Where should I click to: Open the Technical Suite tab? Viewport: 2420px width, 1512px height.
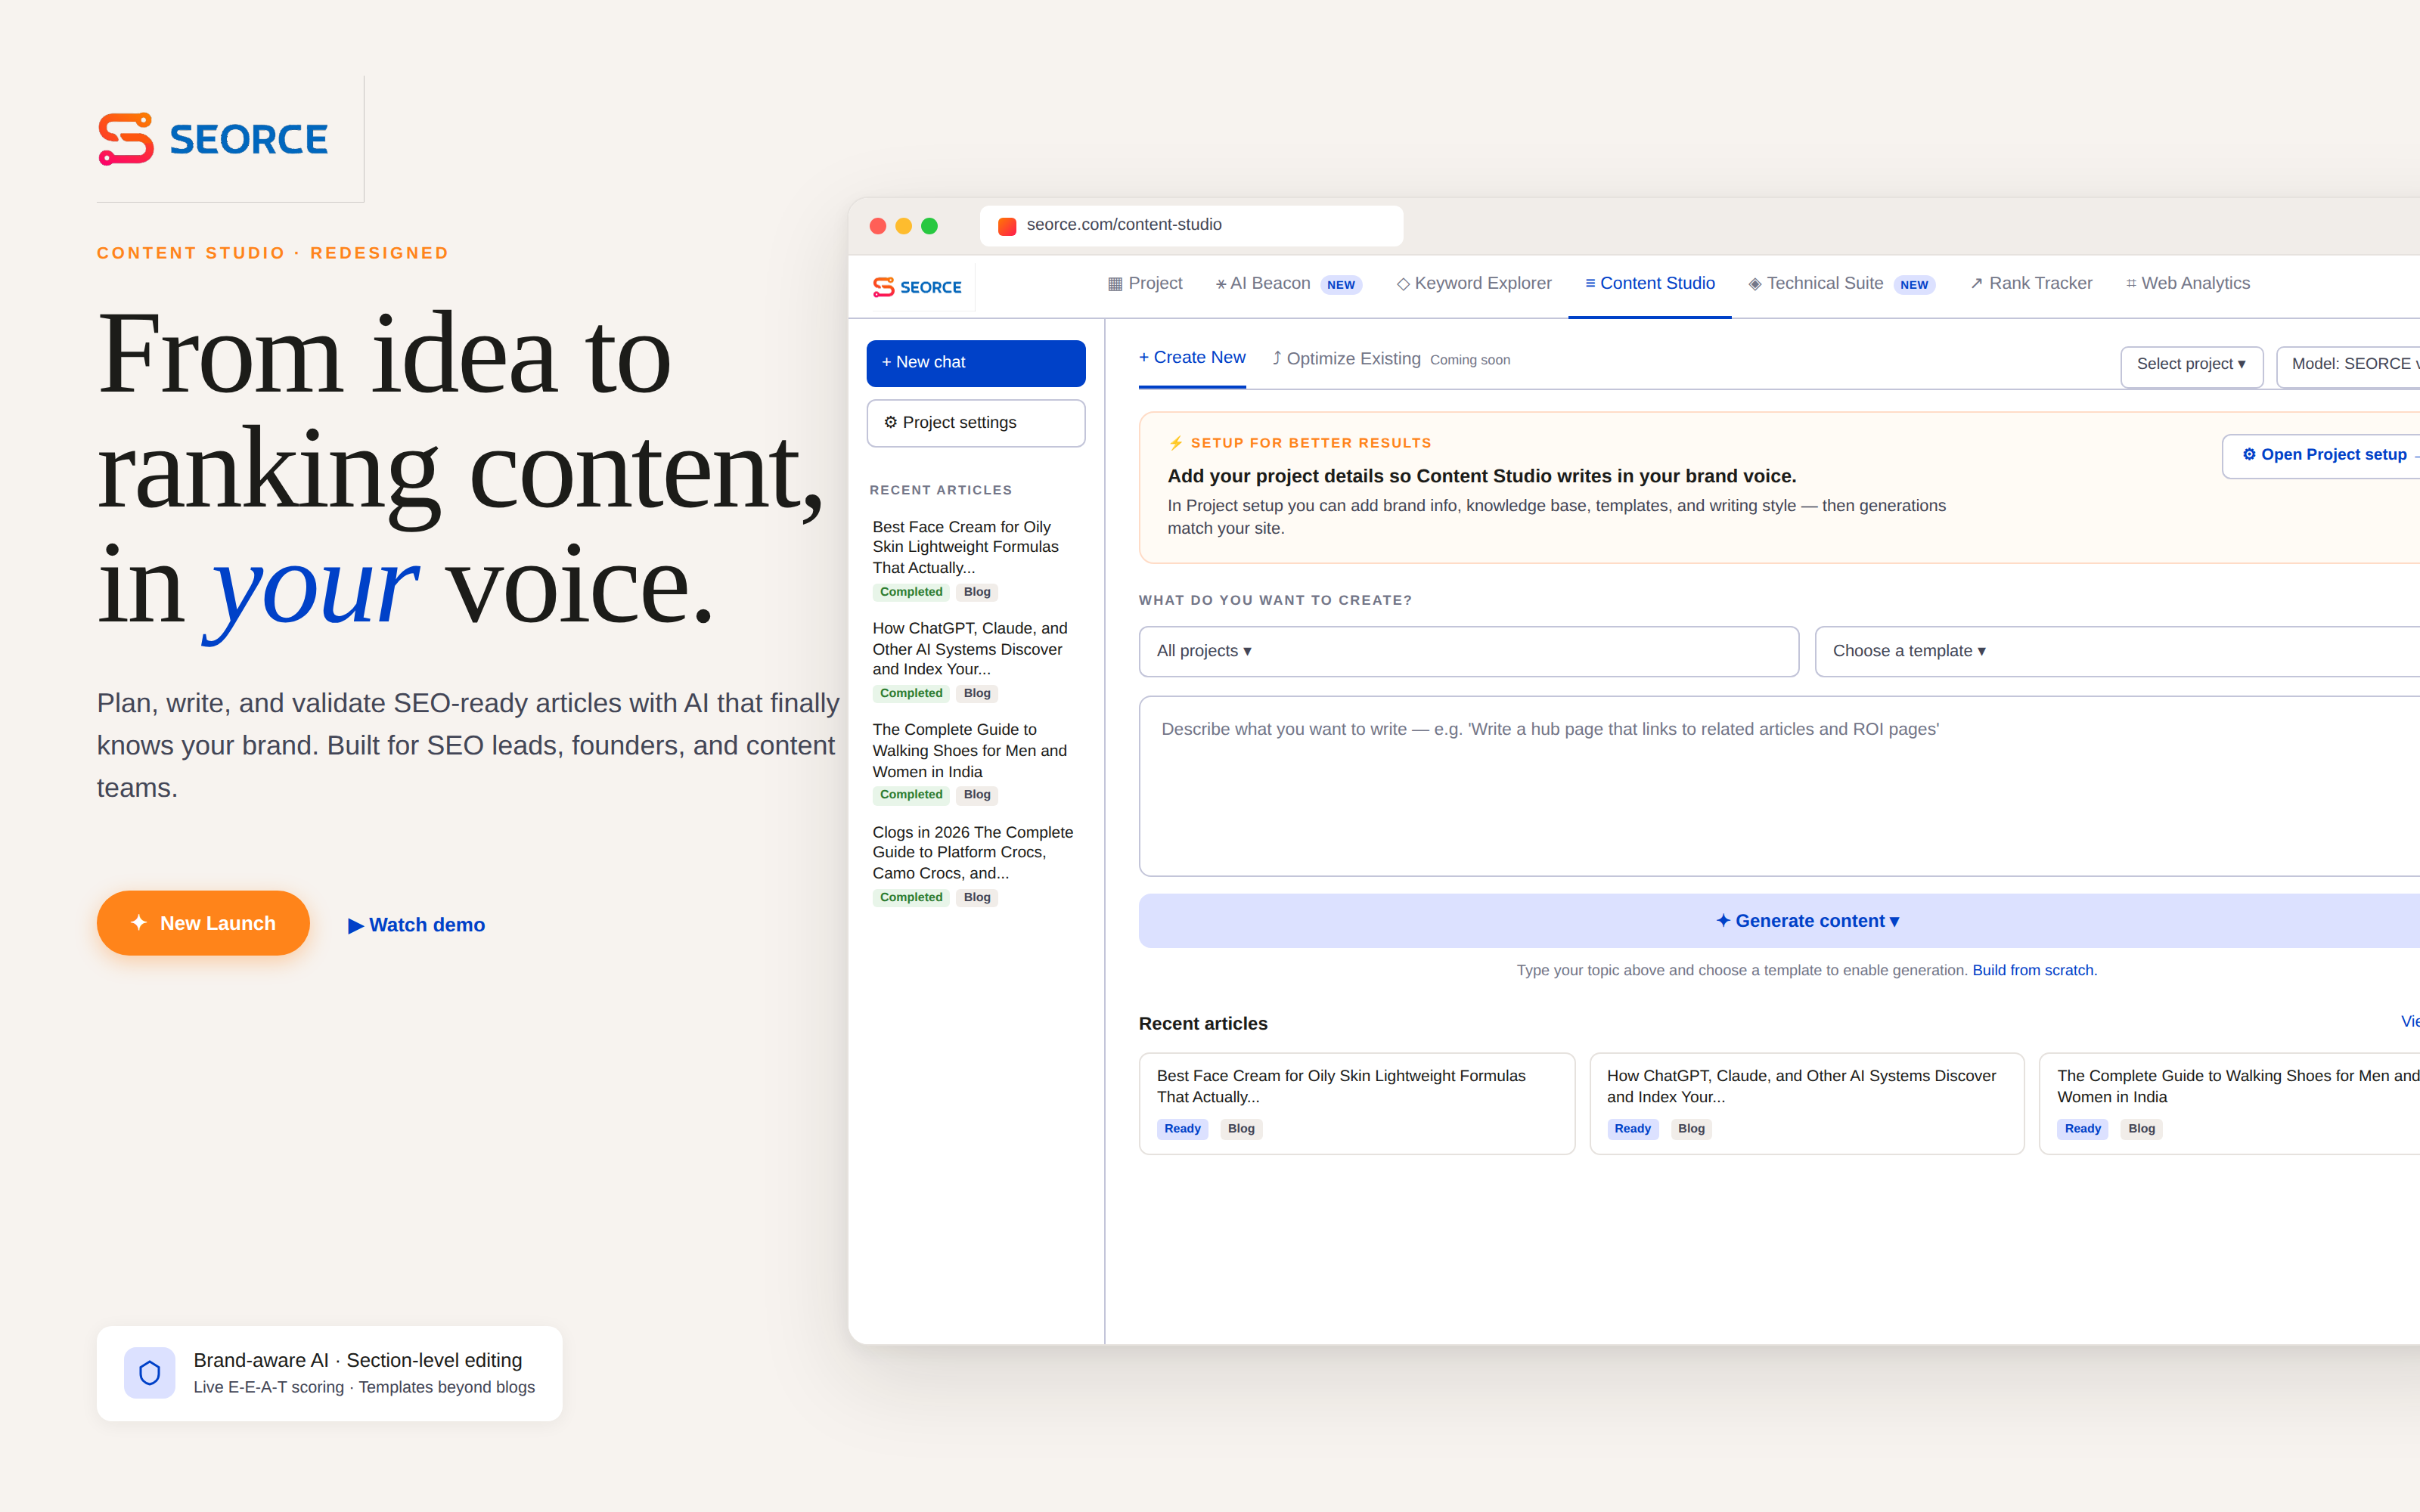coord(1841,284)
